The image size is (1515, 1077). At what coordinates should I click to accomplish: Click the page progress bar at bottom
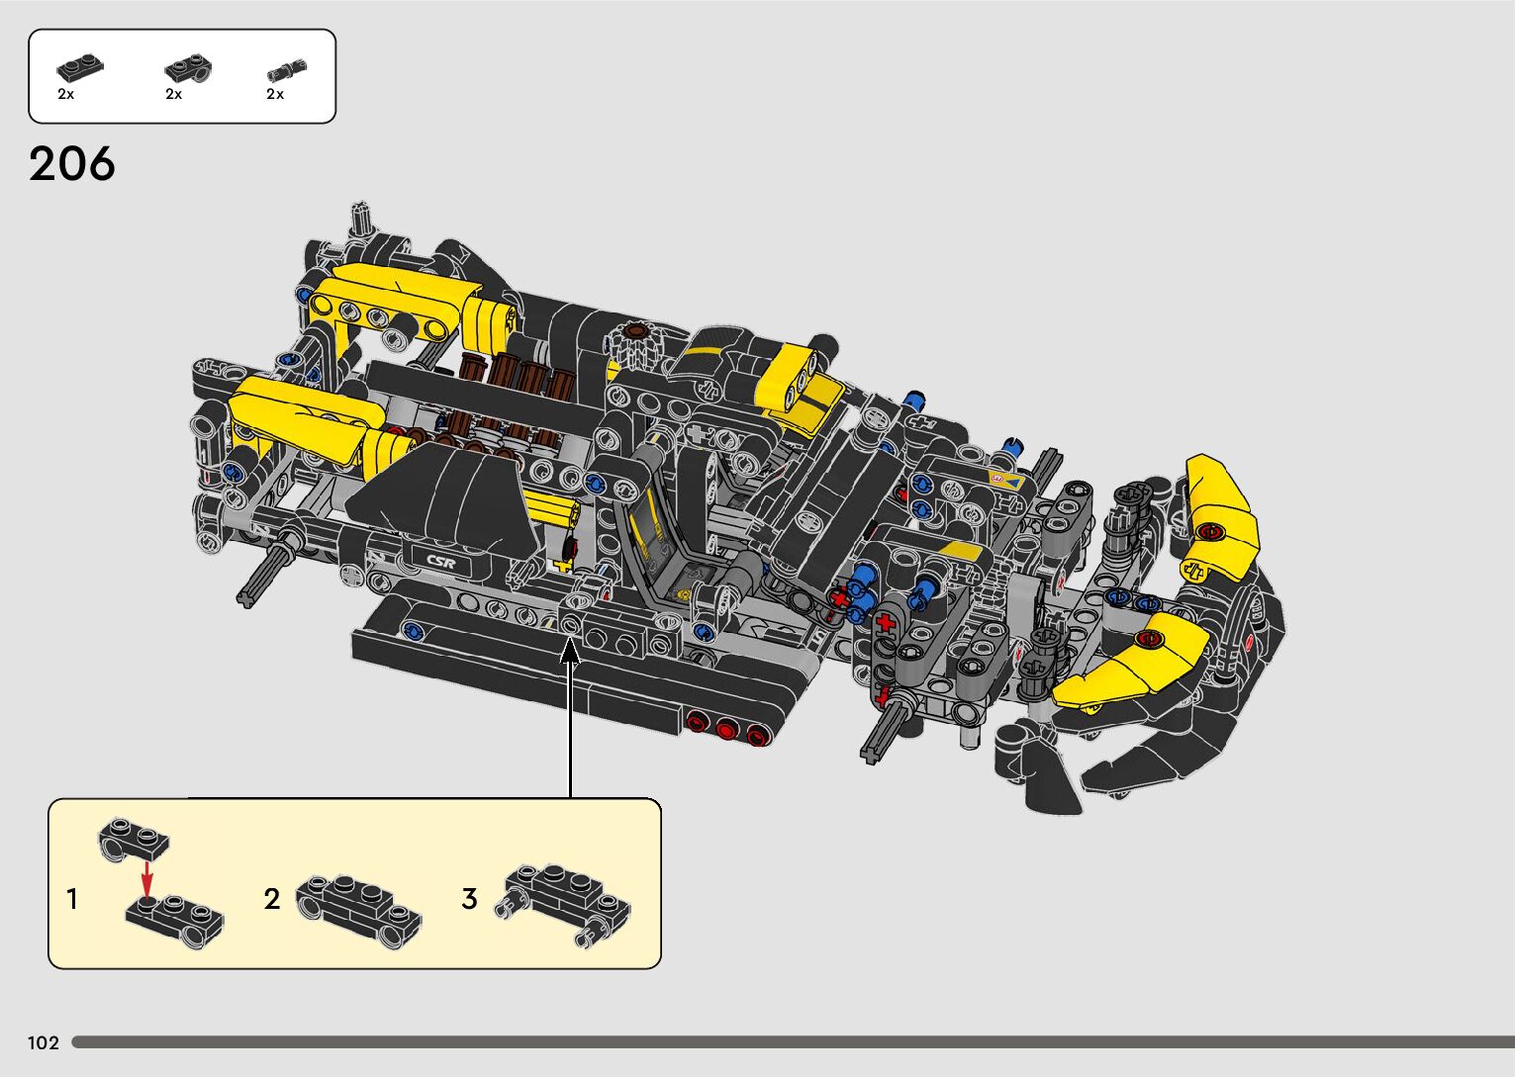[792, 1042]
